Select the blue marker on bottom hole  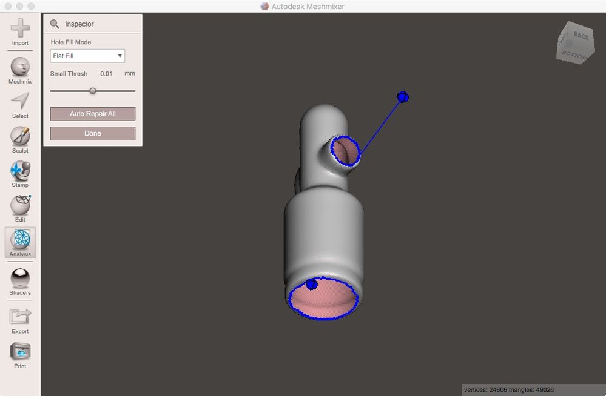point(312,285)
